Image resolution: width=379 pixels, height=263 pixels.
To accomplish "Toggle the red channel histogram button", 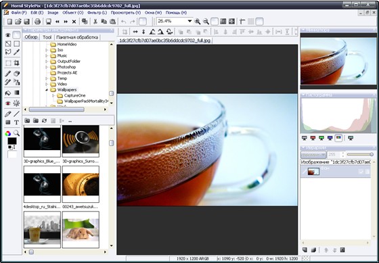I will pyautogui.click(x=313, y=138).
